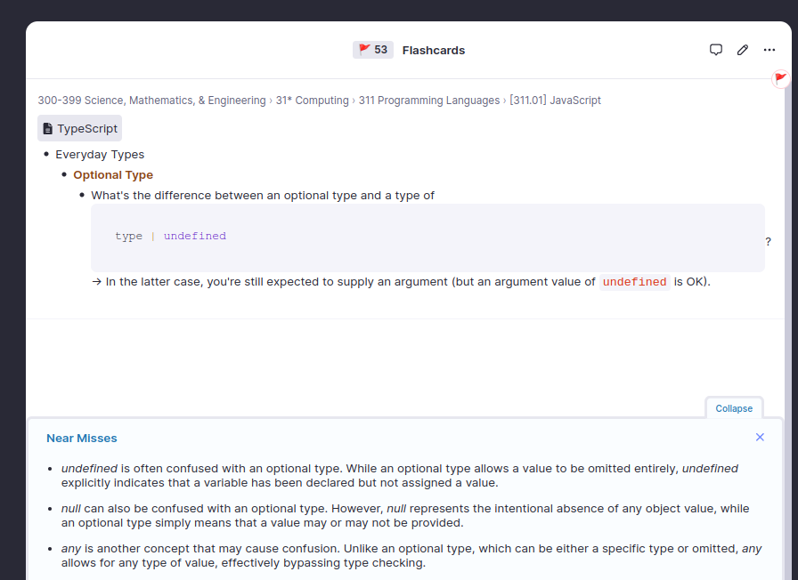The width and height of the screenshot is (798, 580).
Task: Click the Near Misses heading
Action: click(82, 438)
